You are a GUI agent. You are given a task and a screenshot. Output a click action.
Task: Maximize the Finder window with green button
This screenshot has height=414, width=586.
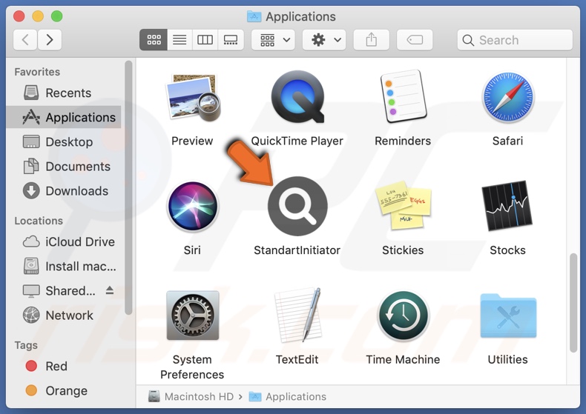[x=57, y=16]
